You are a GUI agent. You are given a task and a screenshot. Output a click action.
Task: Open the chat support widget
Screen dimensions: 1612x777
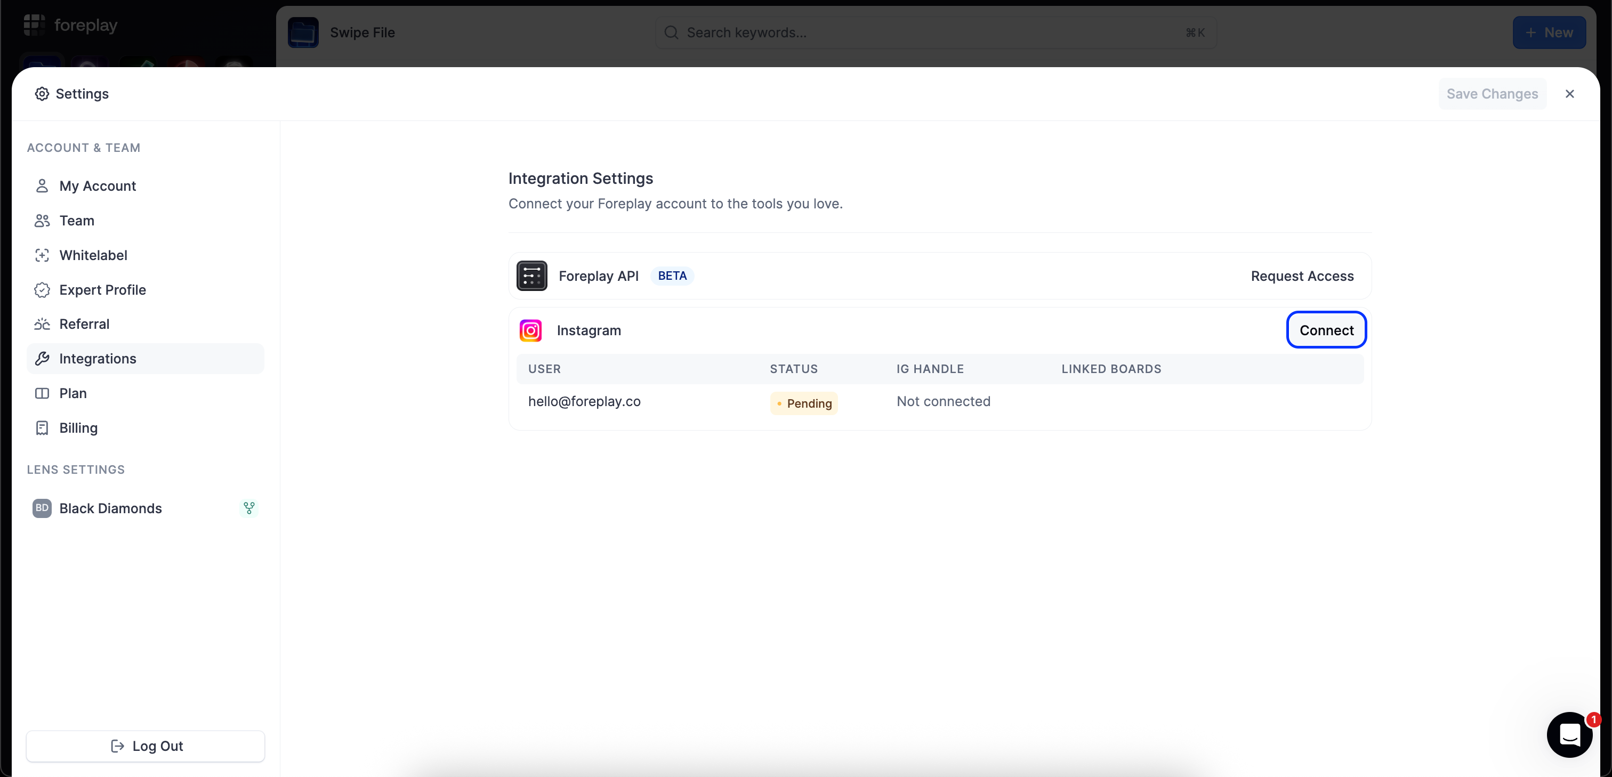click(1569, 734)
